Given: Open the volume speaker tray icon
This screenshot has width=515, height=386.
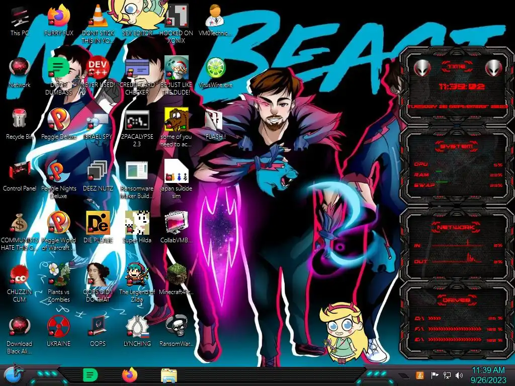Looking at the screenshot, I should tap(459, 375).
